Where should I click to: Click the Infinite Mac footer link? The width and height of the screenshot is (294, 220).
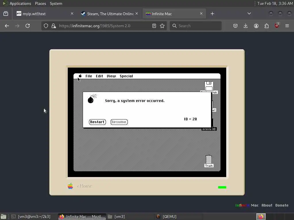247,205
